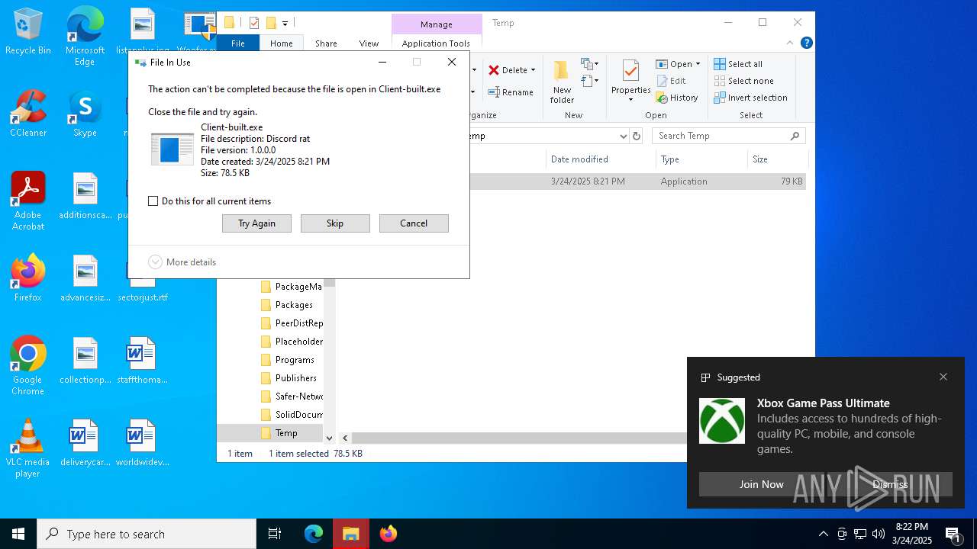Click Try Again button
The height and width of the screenshot is (549, 977).
coord(256,223)
